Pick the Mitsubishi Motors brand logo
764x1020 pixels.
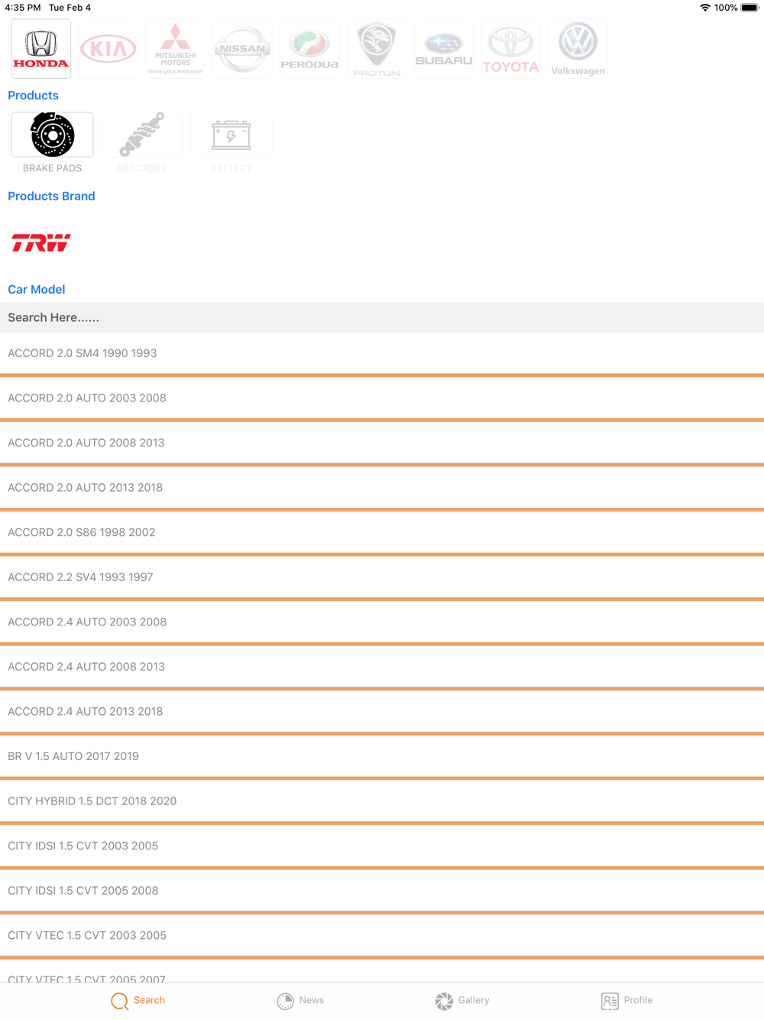click(176, 49)
